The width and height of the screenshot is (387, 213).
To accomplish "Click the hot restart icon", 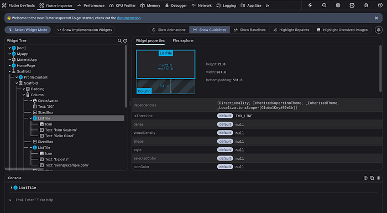I will [x=324, y=5].
